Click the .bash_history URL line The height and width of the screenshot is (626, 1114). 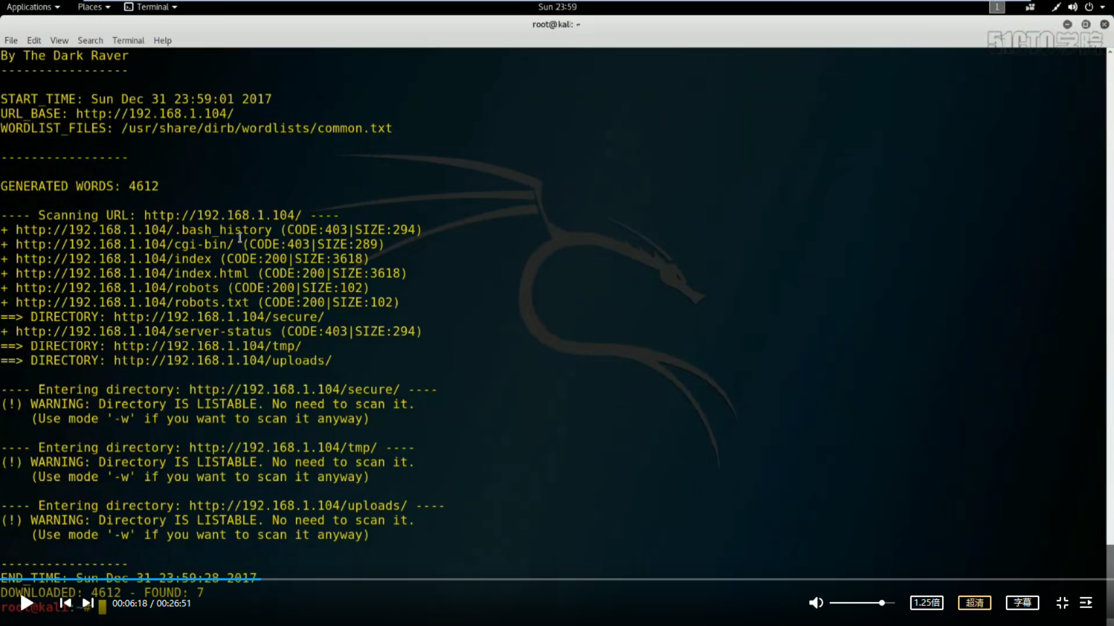click(x=211, y=230)
